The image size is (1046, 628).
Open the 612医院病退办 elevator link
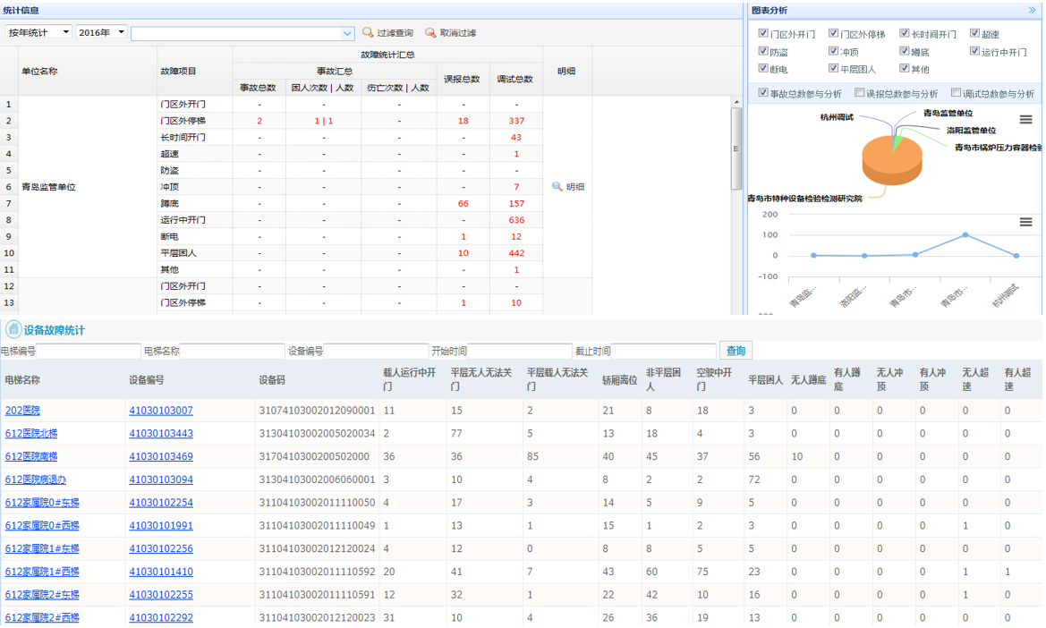click(36, 479)
